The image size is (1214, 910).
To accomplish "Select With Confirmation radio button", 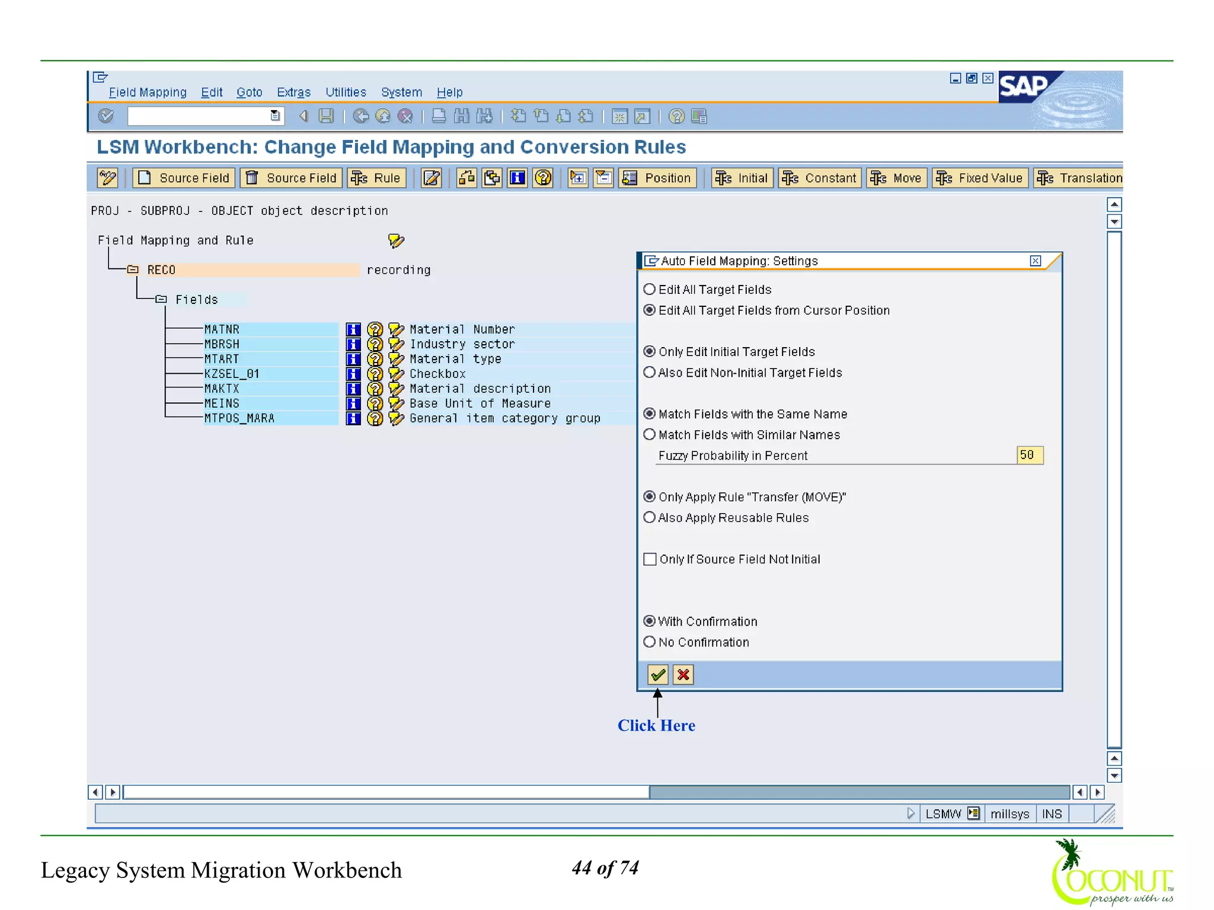I will (650, 621).
